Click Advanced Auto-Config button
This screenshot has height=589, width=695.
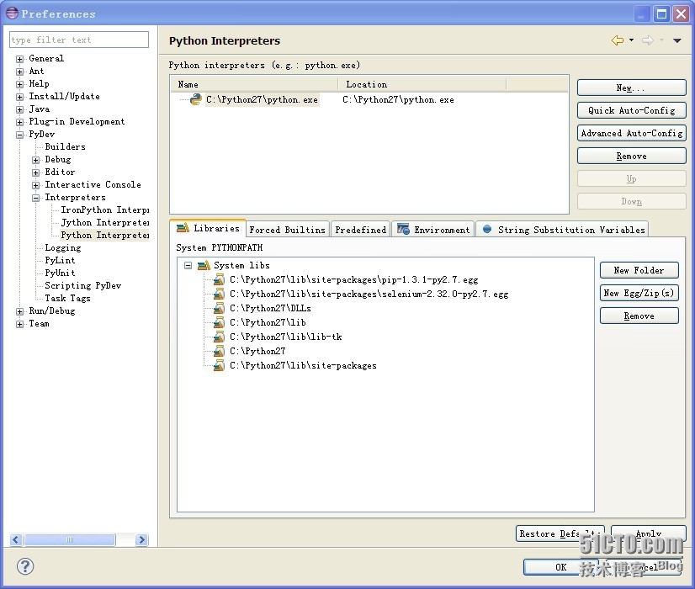click(x=632, y=133)
